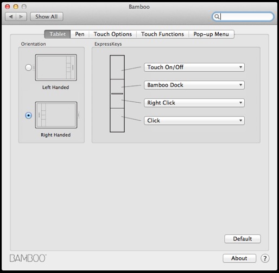
Task: Switch to the Tablet tab
Action: click(58, 34)
